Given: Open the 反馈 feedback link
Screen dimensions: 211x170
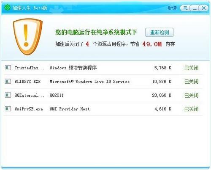Looking at the screenshot, I should click(x=172, y=8).
